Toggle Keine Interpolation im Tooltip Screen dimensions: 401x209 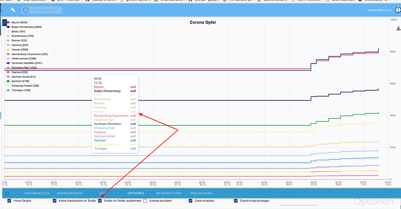point(55,201)
